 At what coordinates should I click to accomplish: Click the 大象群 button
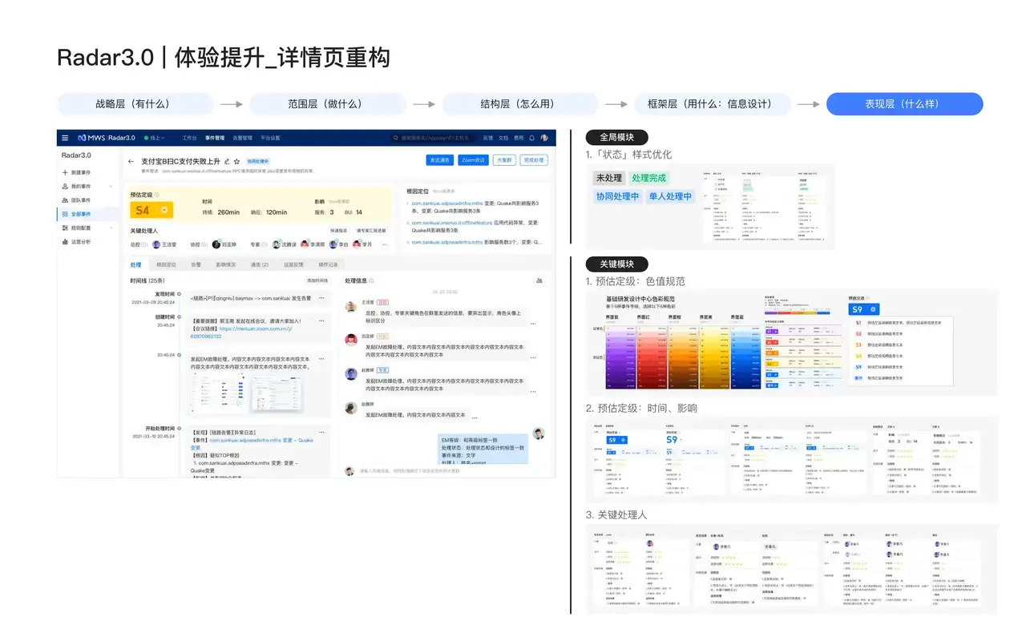tap(505, 160)
